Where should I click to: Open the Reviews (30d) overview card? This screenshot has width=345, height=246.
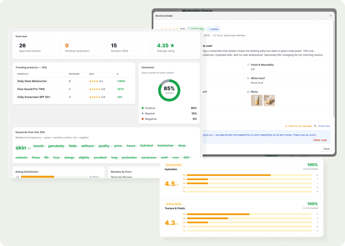click(129, 48)
